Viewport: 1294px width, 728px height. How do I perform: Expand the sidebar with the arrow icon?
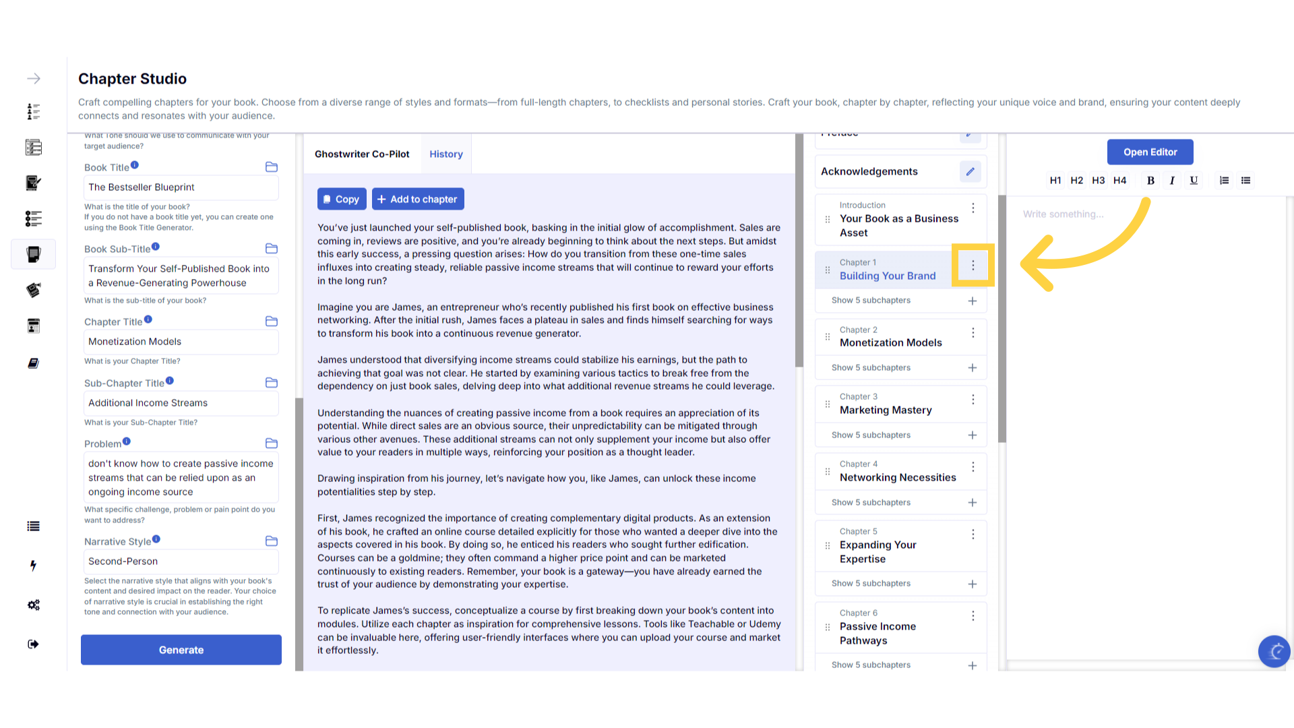34,79
